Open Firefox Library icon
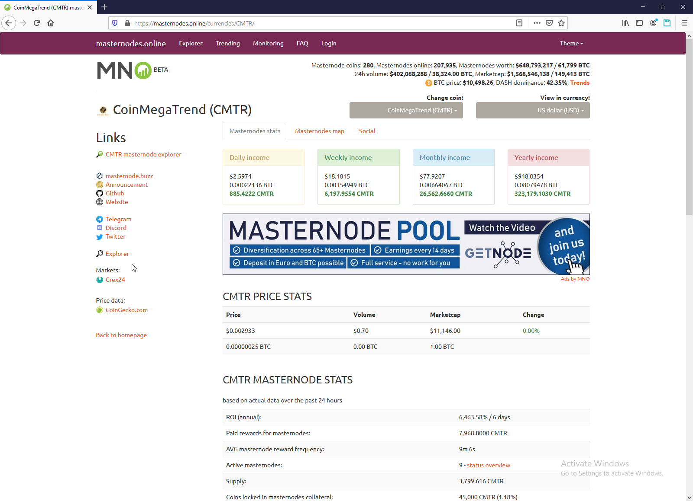693x501 pixels. (x=625, y=23)
